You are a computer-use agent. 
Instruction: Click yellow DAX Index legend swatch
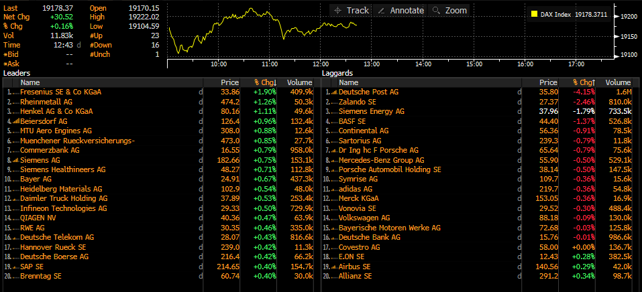534,13
